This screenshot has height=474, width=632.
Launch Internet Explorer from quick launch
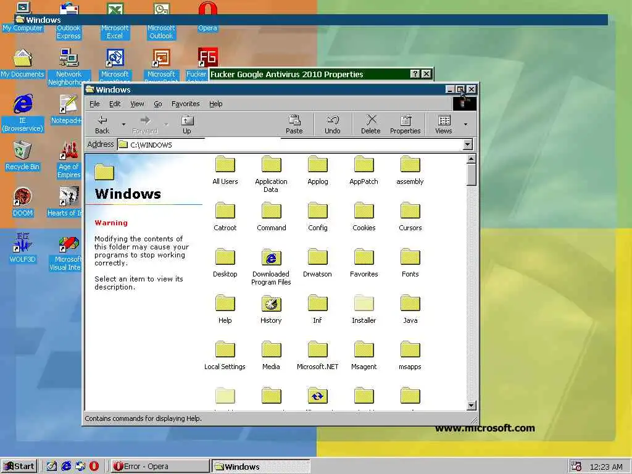point(66,467)
